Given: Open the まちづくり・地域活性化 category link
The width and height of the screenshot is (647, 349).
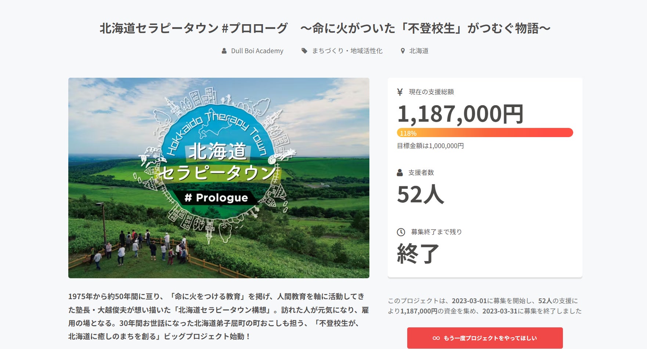Looking at the screenshot, I should click(x=347, y=51).
